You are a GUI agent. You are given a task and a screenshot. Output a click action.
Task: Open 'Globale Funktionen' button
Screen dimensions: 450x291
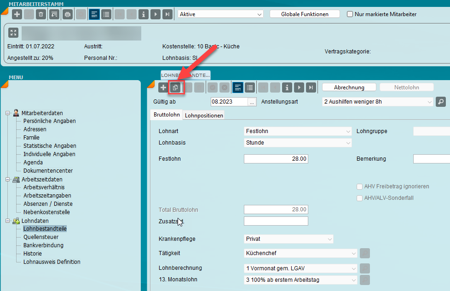point(305,14)
